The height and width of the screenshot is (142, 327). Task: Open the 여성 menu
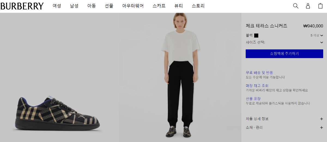[x=57, y=6]
